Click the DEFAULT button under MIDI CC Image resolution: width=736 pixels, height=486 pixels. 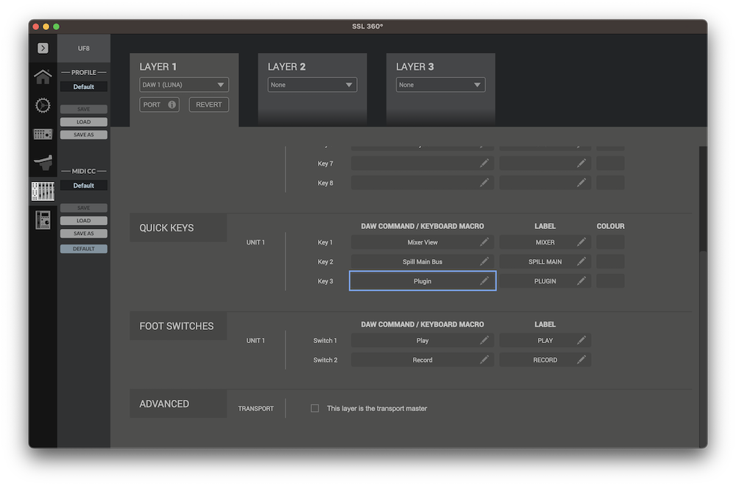tap(84, 249)
